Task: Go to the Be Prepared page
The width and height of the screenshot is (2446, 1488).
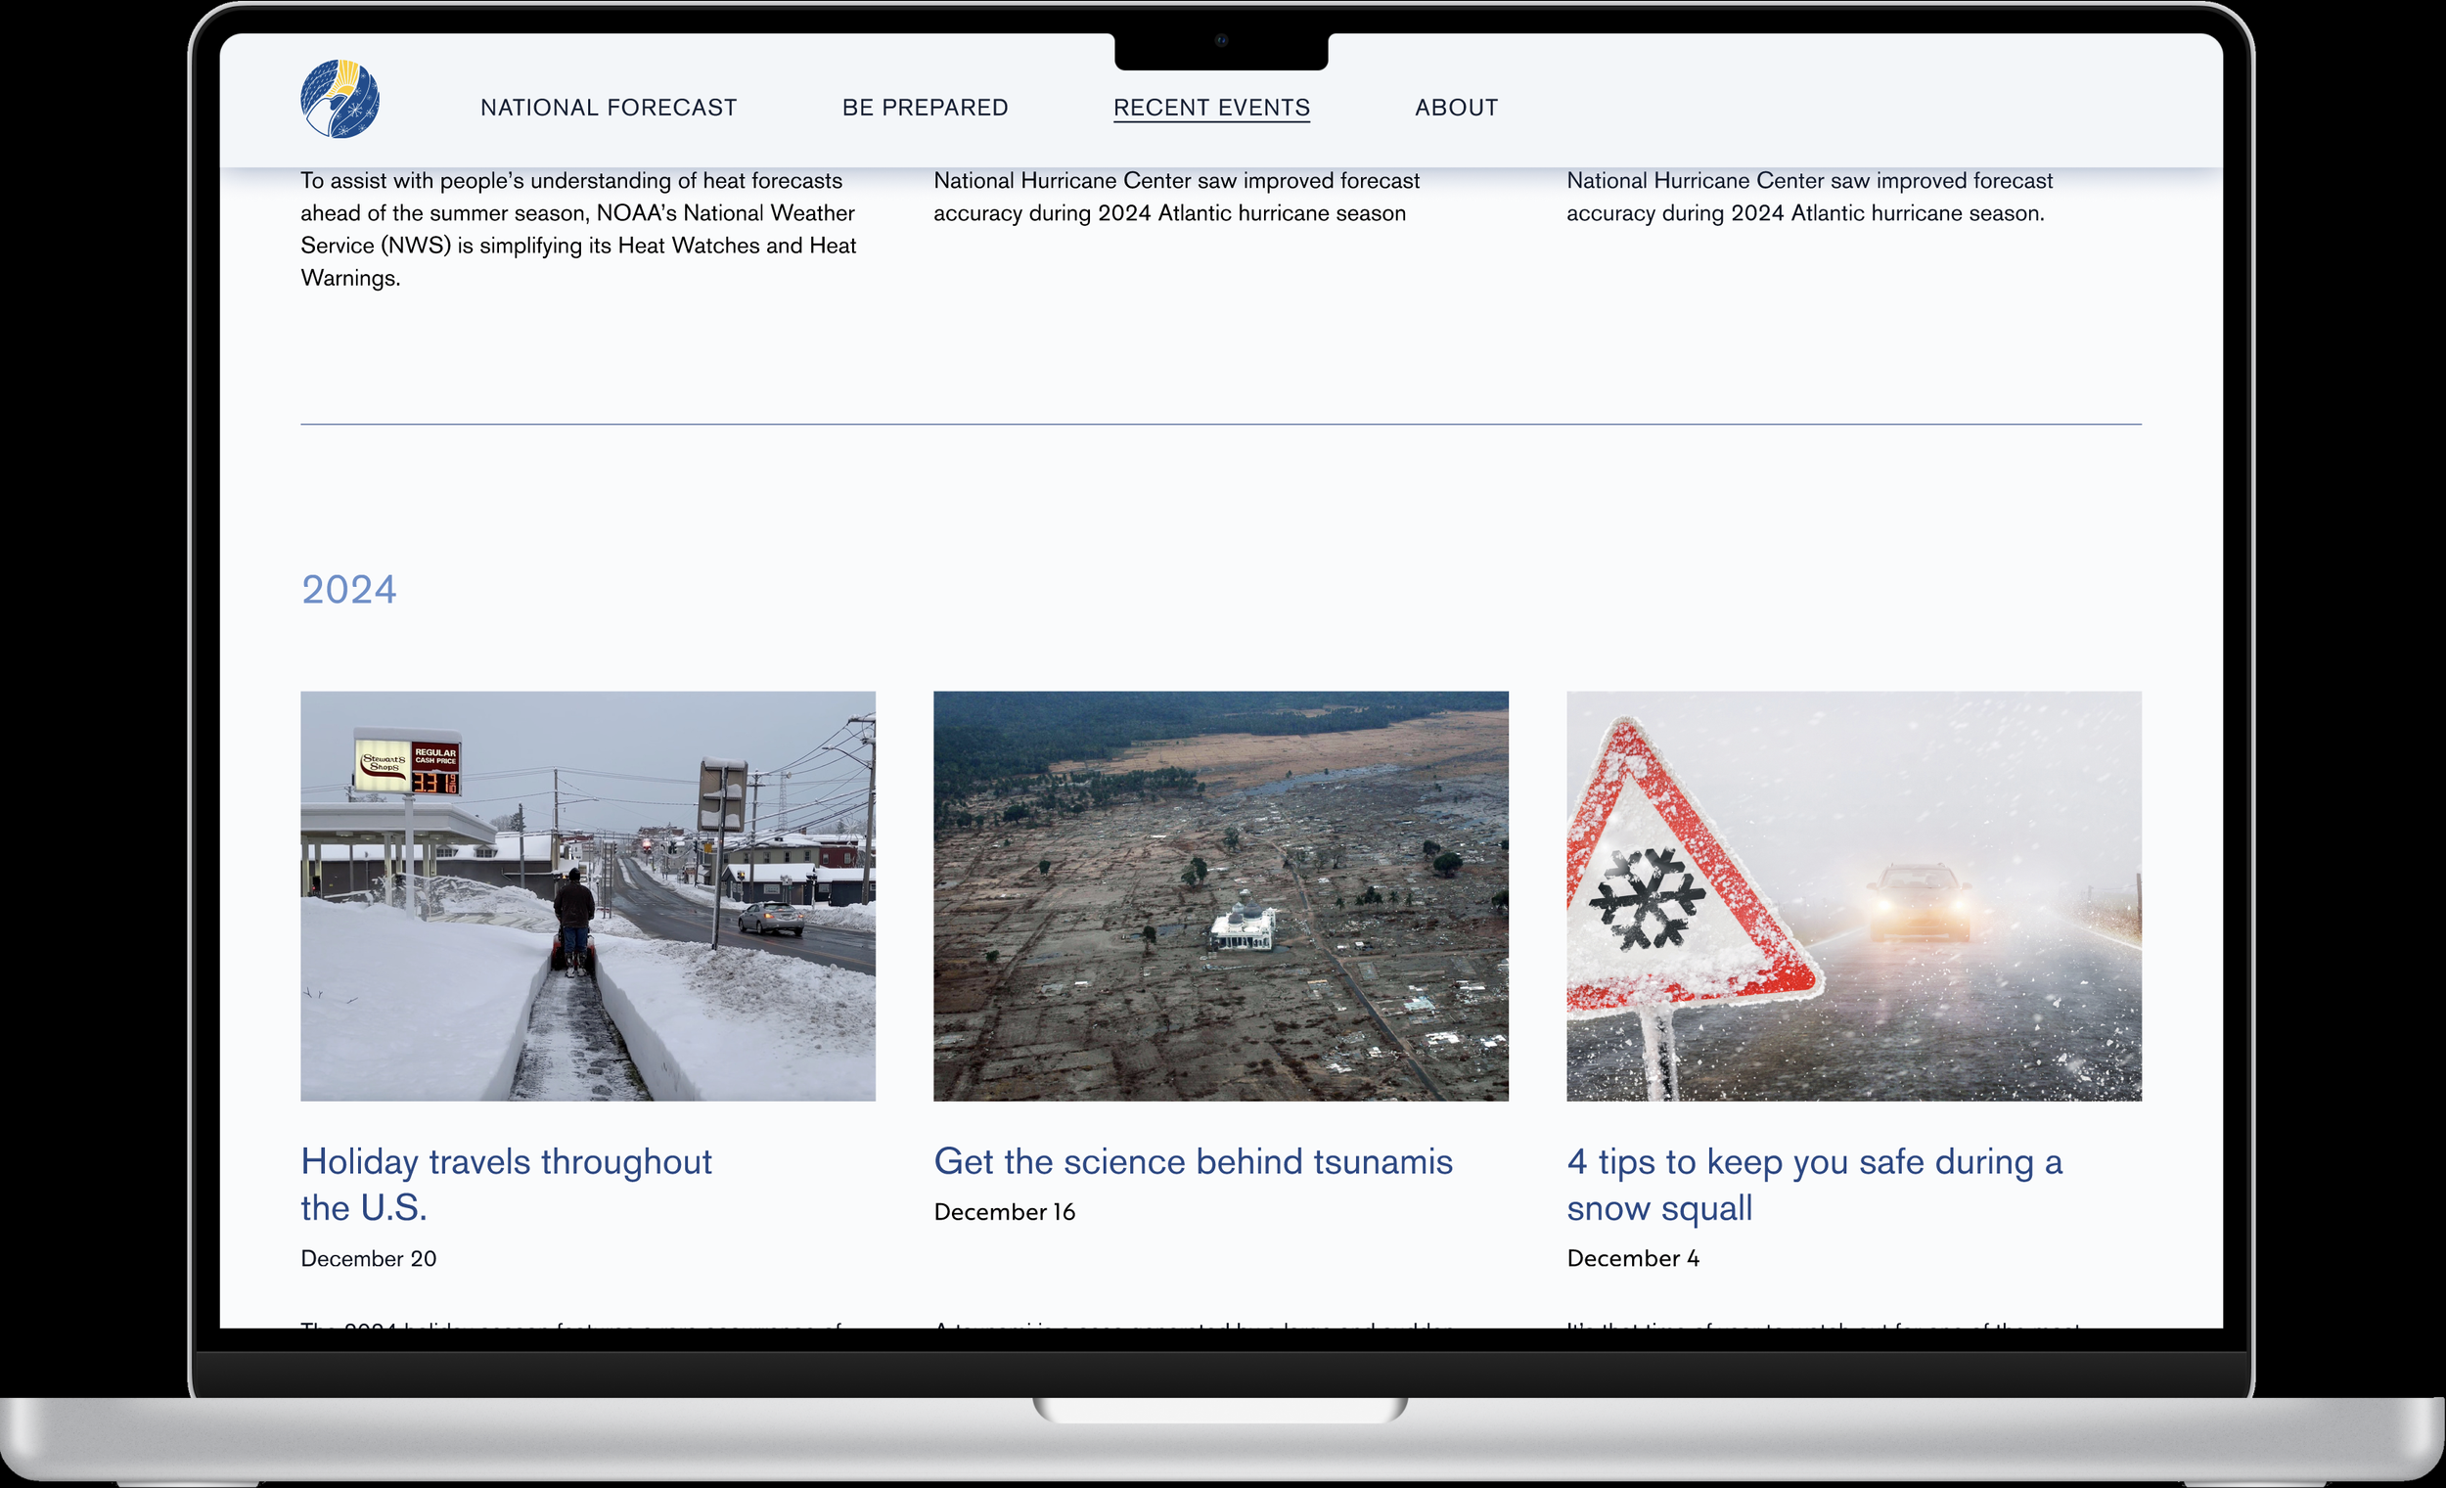Action: [x=926, y=108]
